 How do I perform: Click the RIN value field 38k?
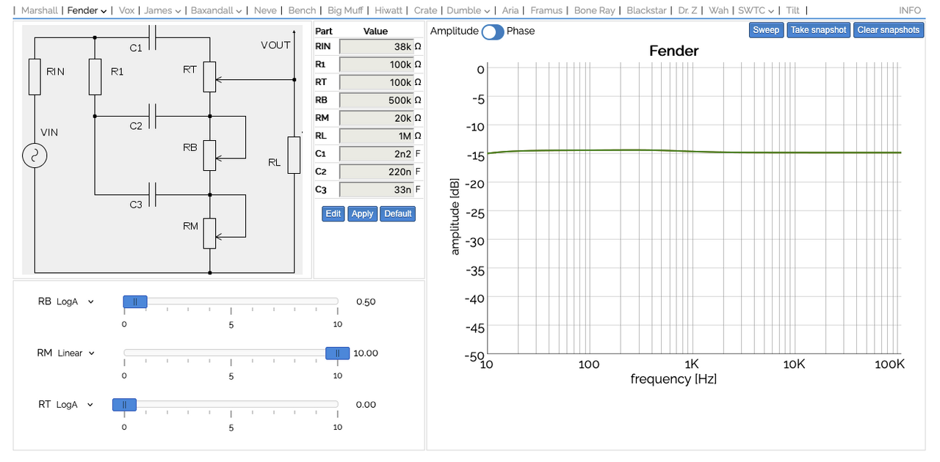tap(376, 47)
